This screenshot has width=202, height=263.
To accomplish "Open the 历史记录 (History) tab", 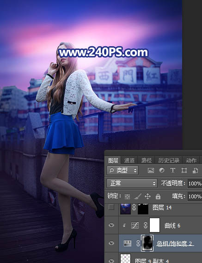I will (169, 160).
